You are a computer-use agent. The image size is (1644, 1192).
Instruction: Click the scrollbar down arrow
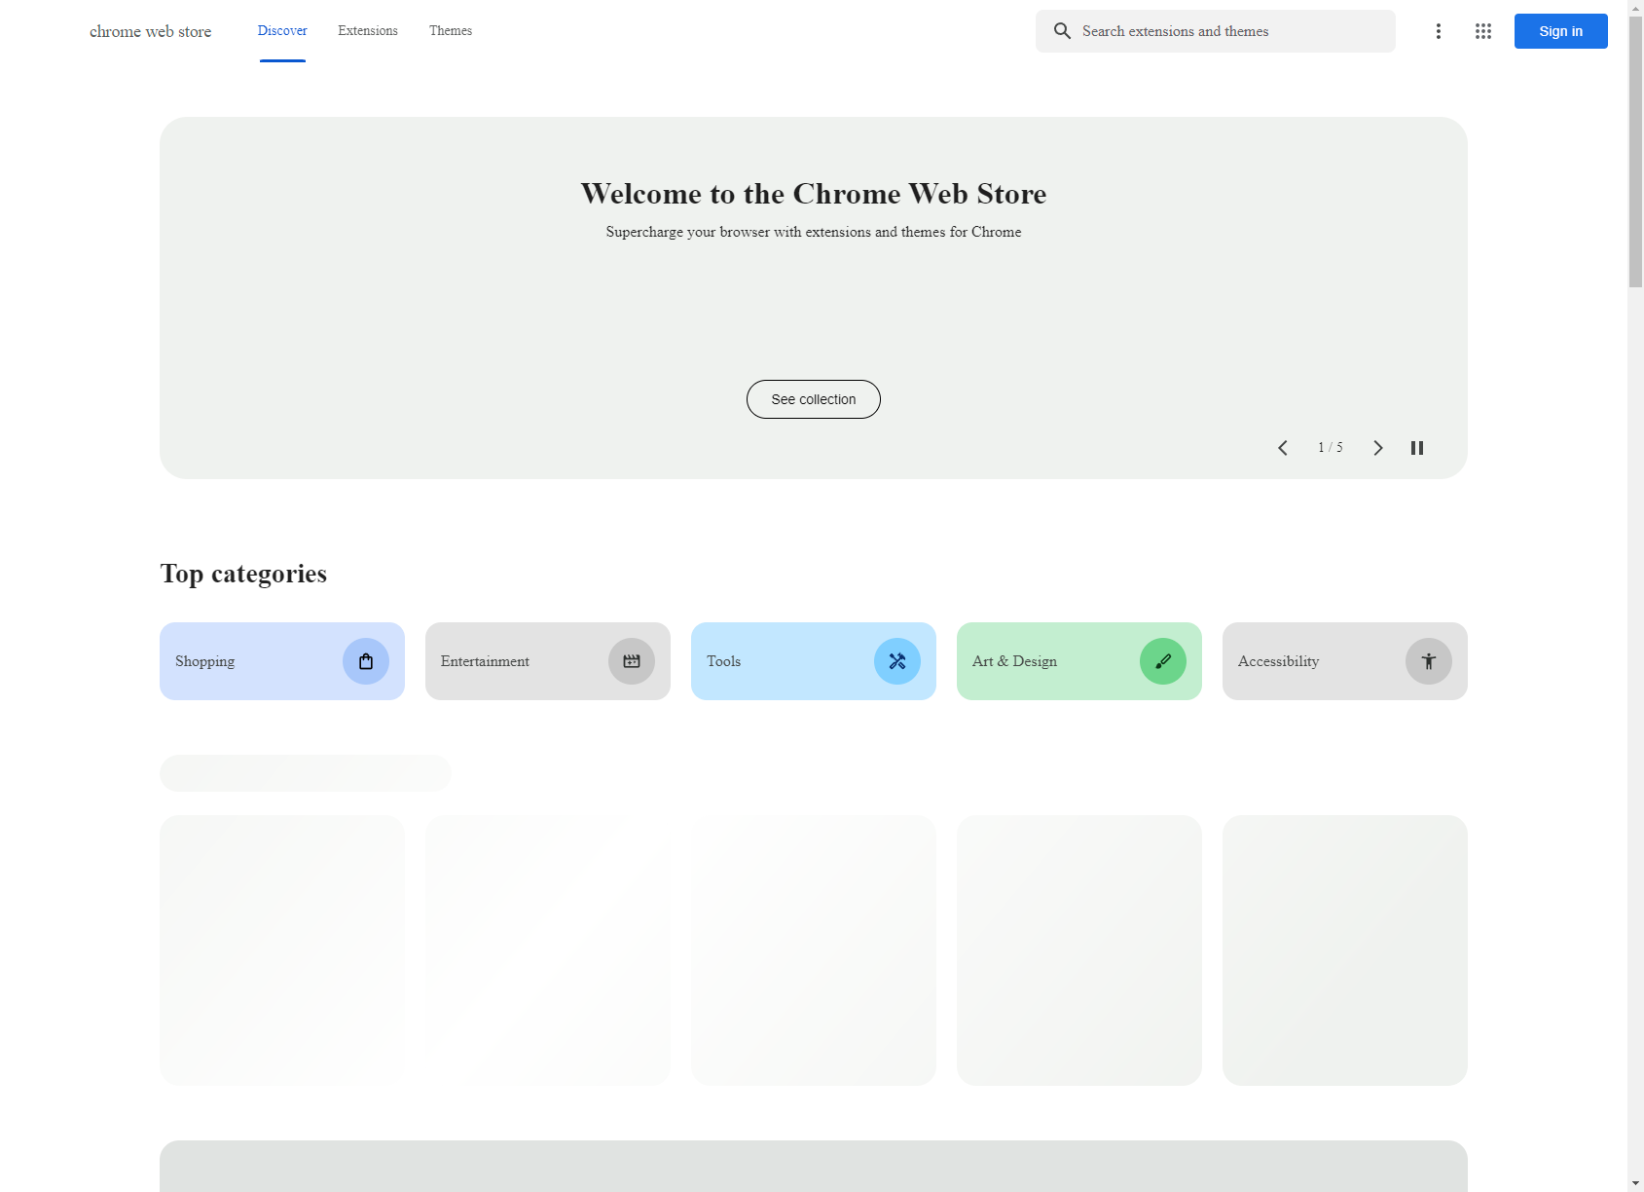(1635, 1183)
